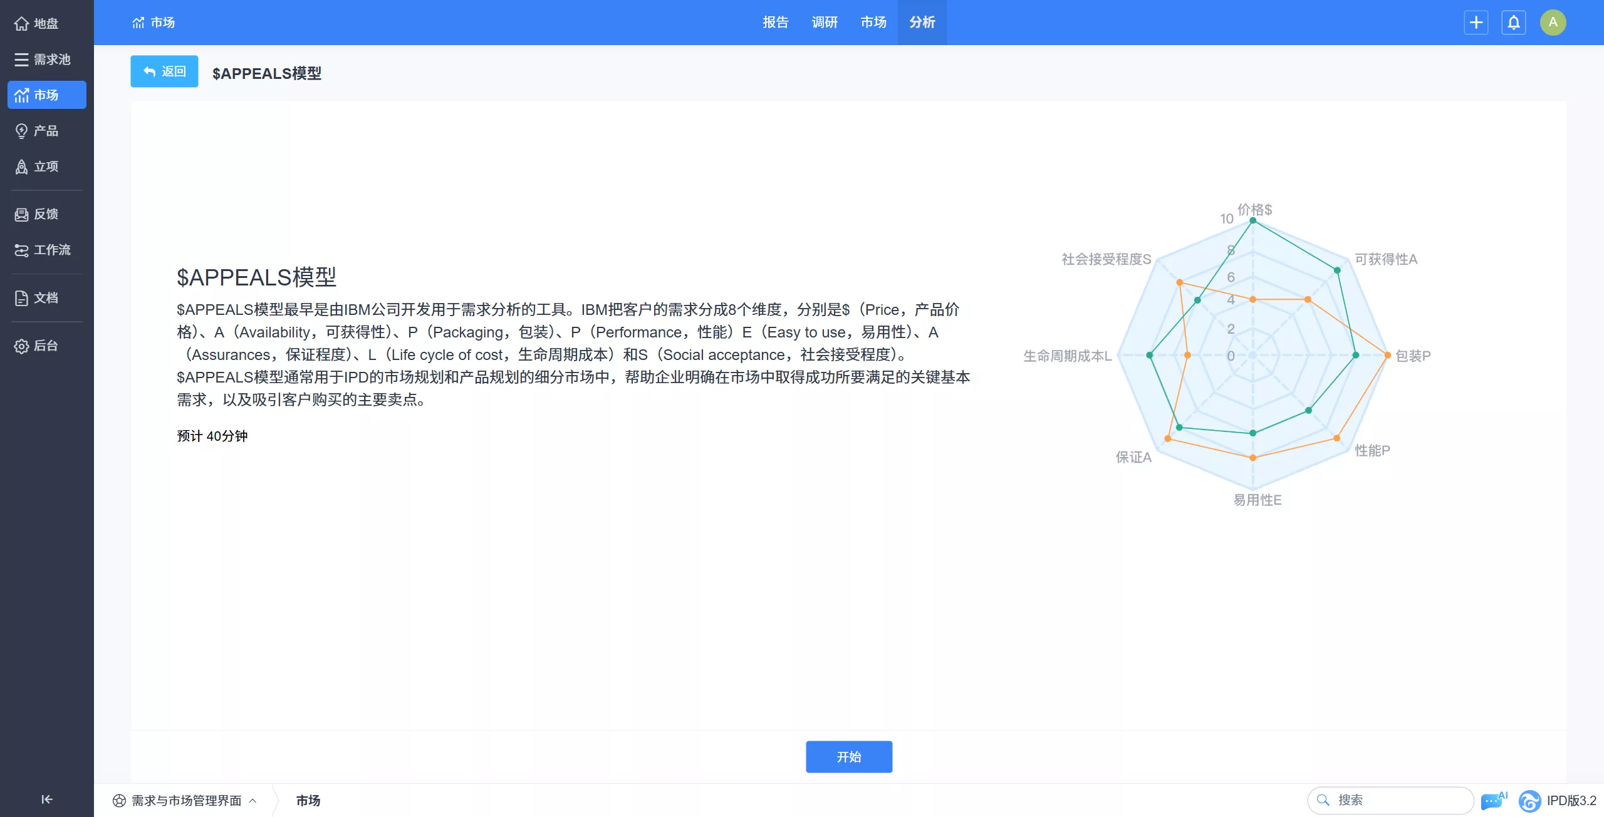The image size is (1604, 817).
Task: Open the notification bell
Action: (x=1514, y=23)
